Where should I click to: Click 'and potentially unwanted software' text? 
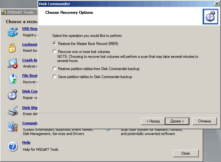(148, 134)
